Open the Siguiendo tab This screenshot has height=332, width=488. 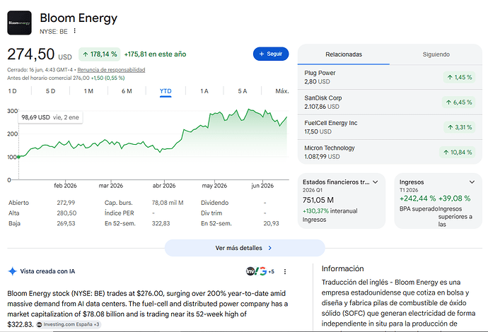(x=436, y=54)
